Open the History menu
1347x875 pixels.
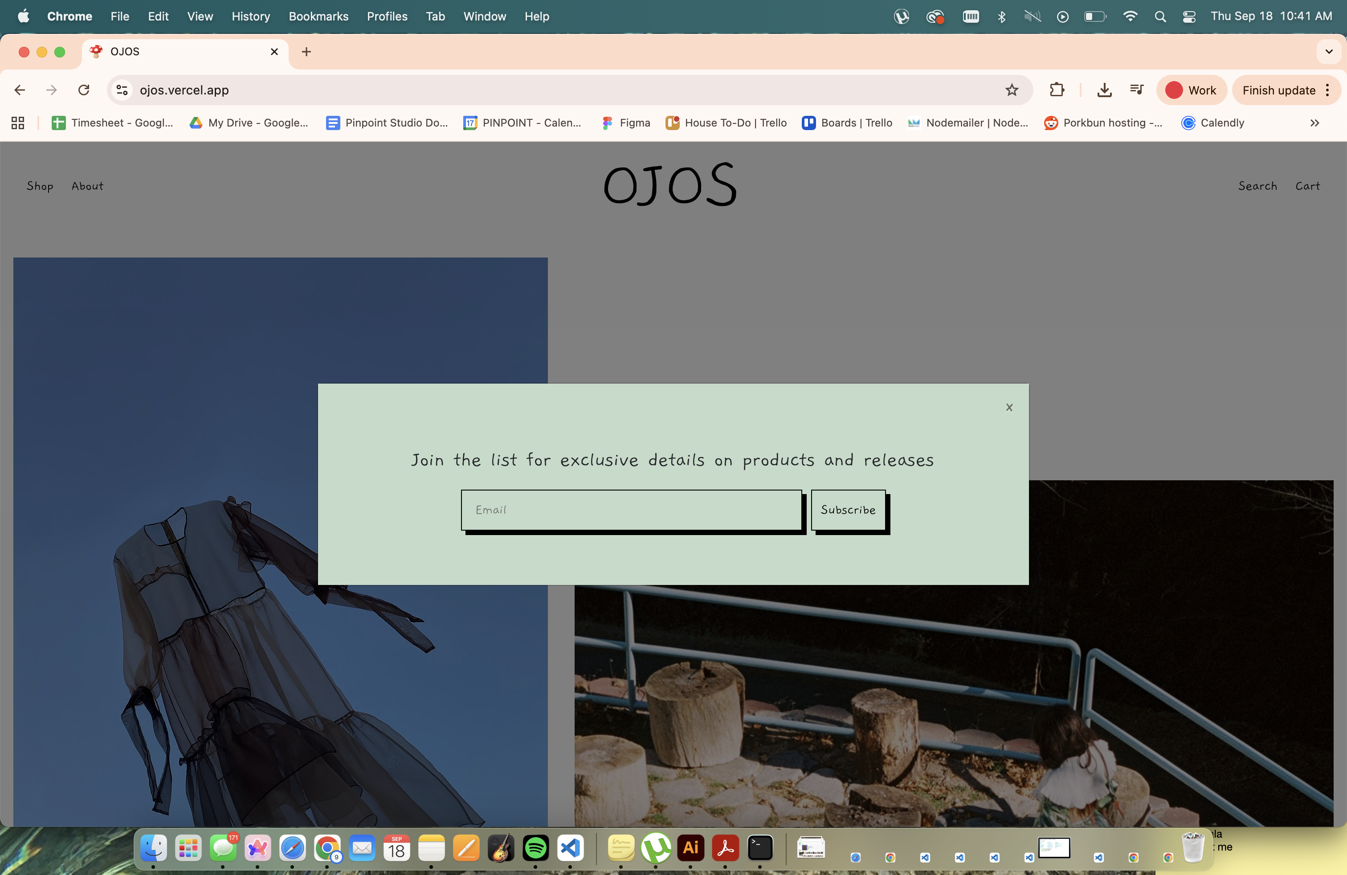click(x=250, y=16)
